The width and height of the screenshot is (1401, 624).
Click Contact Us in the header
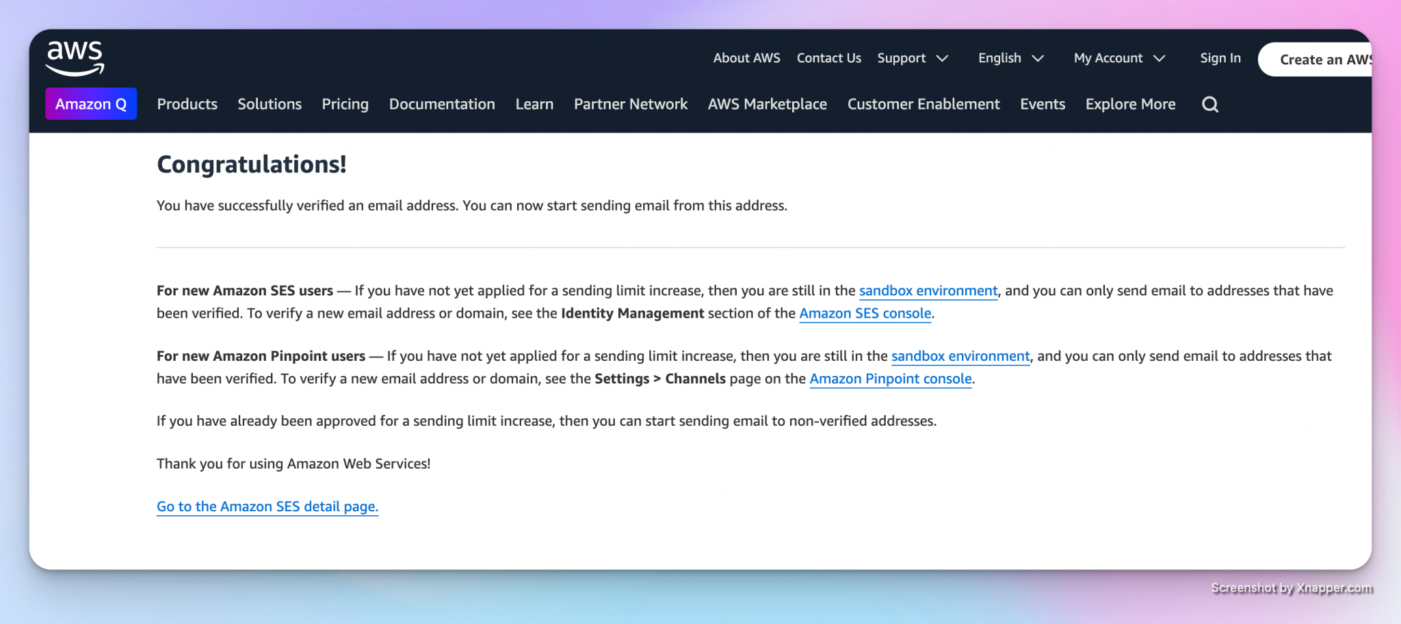click(x=828, y=58)
